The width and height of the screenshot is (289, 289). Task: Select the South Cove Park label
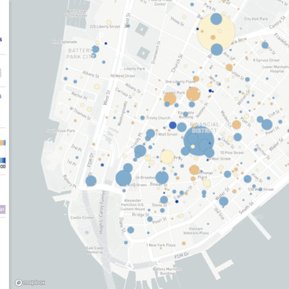[x=61, y=130]
